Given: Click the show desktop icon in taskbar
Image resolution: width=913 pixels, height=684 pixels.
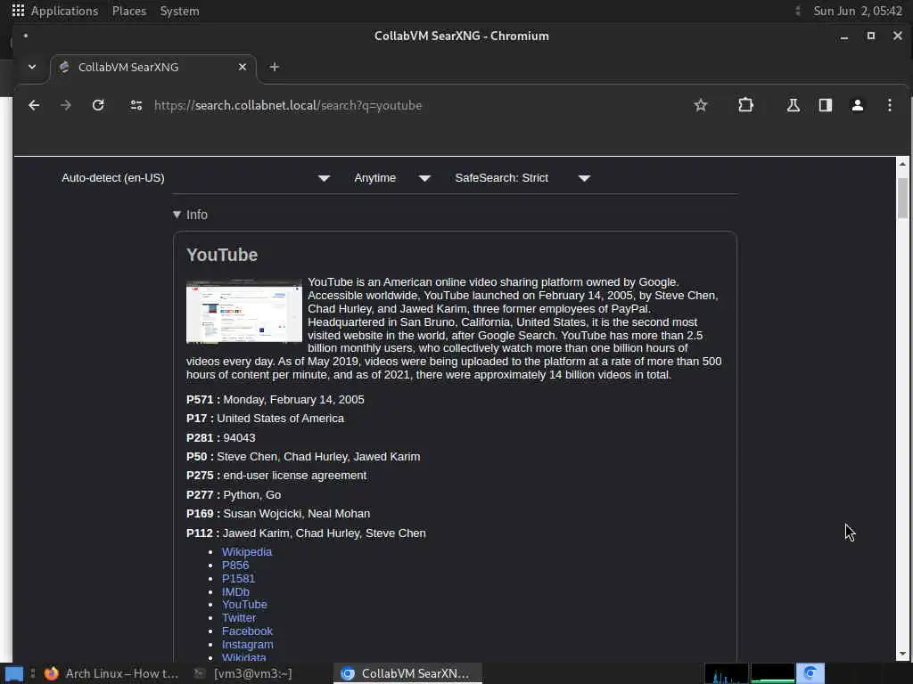Looking at the screenshot, I should pyautogui.click(x=14, y=674).
